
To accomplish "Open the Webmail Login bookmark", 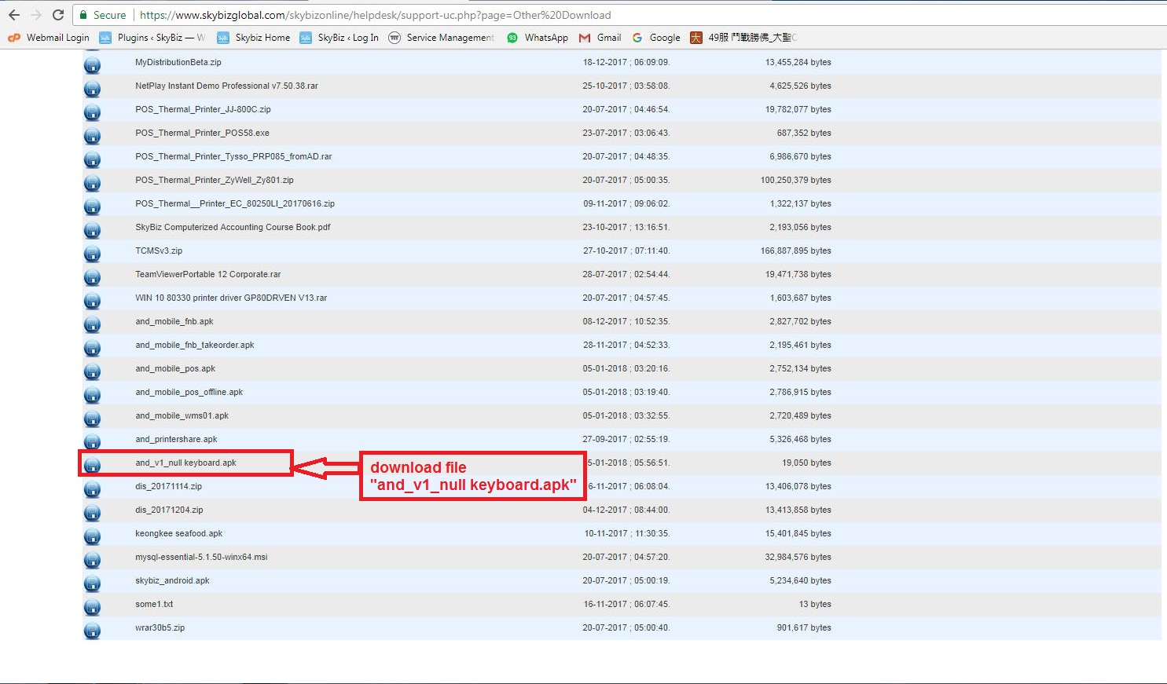I will coord(49,38).
